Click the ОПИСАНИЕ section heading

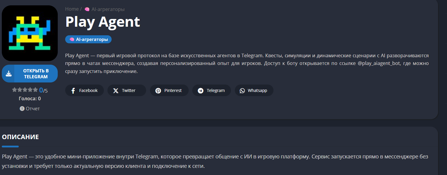pos(20,137)
